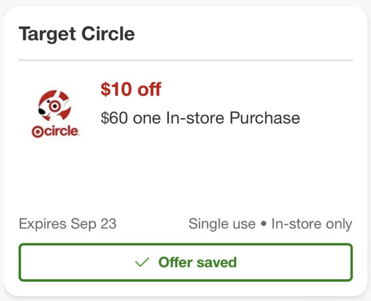Viewport: 371px width, 301px height.
Task: Tap the red circle wordmark
Action: (x=60, y=131)
